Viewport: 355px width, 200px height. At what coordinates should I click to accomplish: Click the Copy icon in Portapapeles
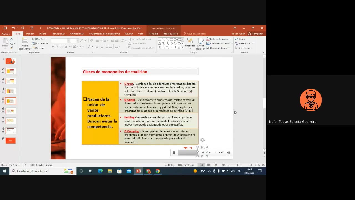[x=11, y=43]
